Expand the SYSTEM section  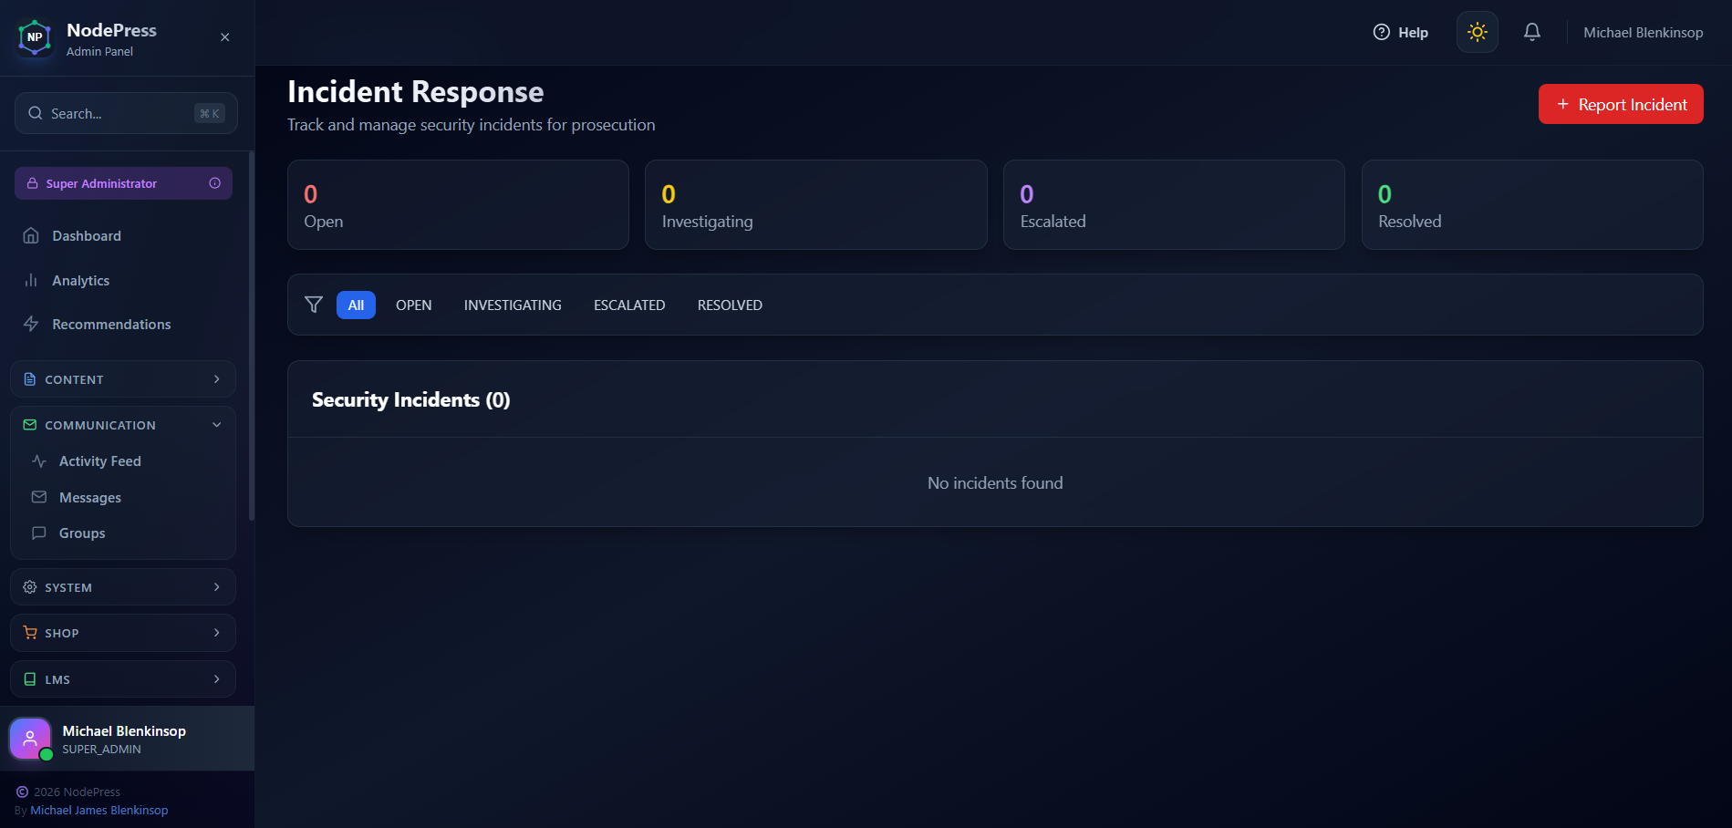pyautogui.click(x=123, y=587)
